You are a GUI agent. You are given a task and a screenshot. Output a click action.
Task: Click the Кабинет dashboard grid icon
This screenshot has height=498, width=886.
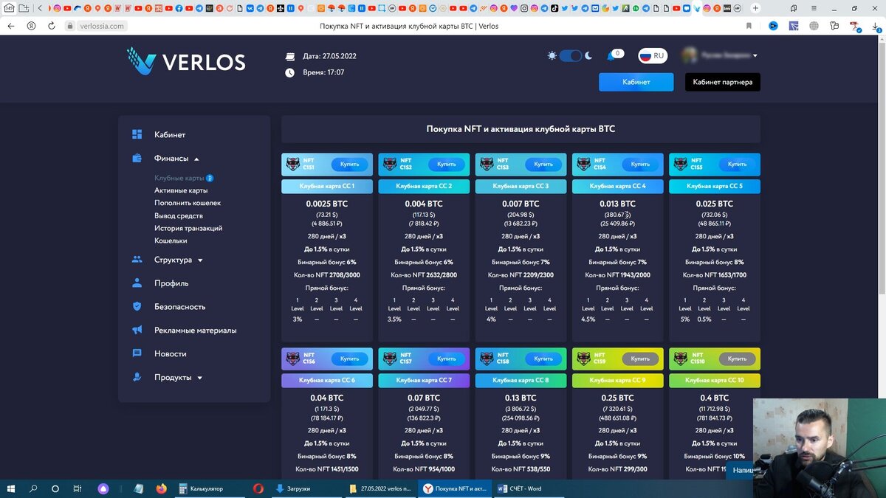[x=137, y=134]
